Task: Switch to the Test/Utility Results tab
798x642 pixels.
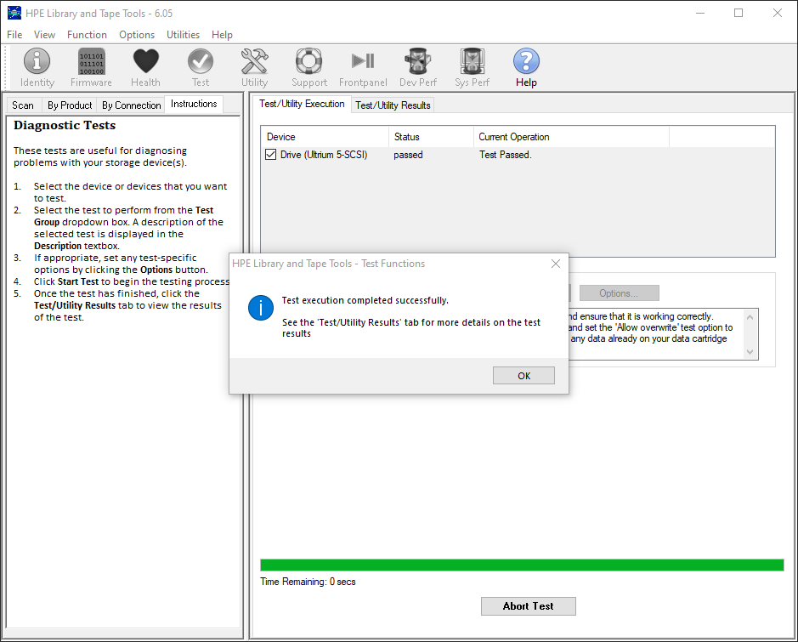Action: pos(393,105)
